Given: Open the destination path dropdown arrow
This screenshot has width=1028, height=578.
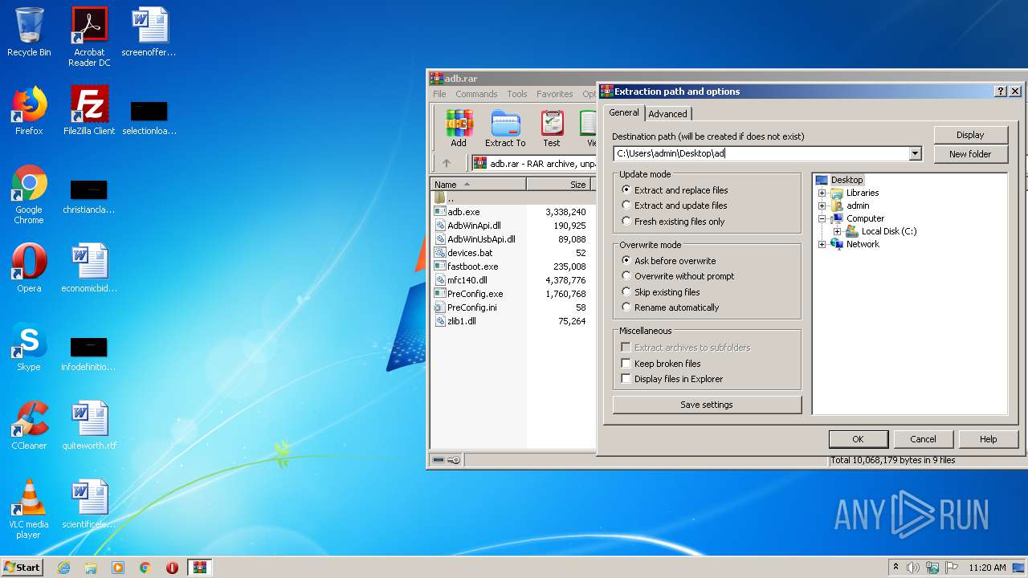Looking at the screenshot, I should tap(915, 153).
